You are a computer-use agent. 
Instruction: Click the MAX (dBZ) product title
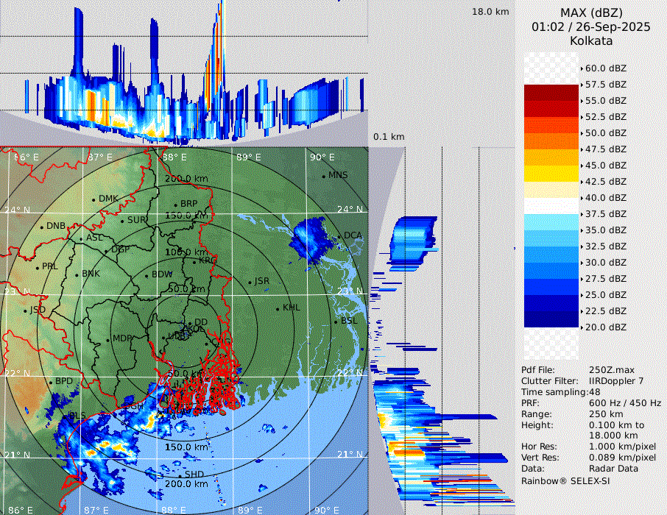(591, 13)
